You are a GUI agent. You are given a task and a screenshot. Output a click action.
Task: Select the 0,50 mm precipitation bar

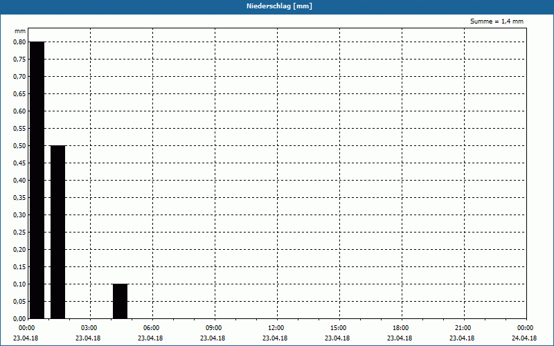point(58,232)
